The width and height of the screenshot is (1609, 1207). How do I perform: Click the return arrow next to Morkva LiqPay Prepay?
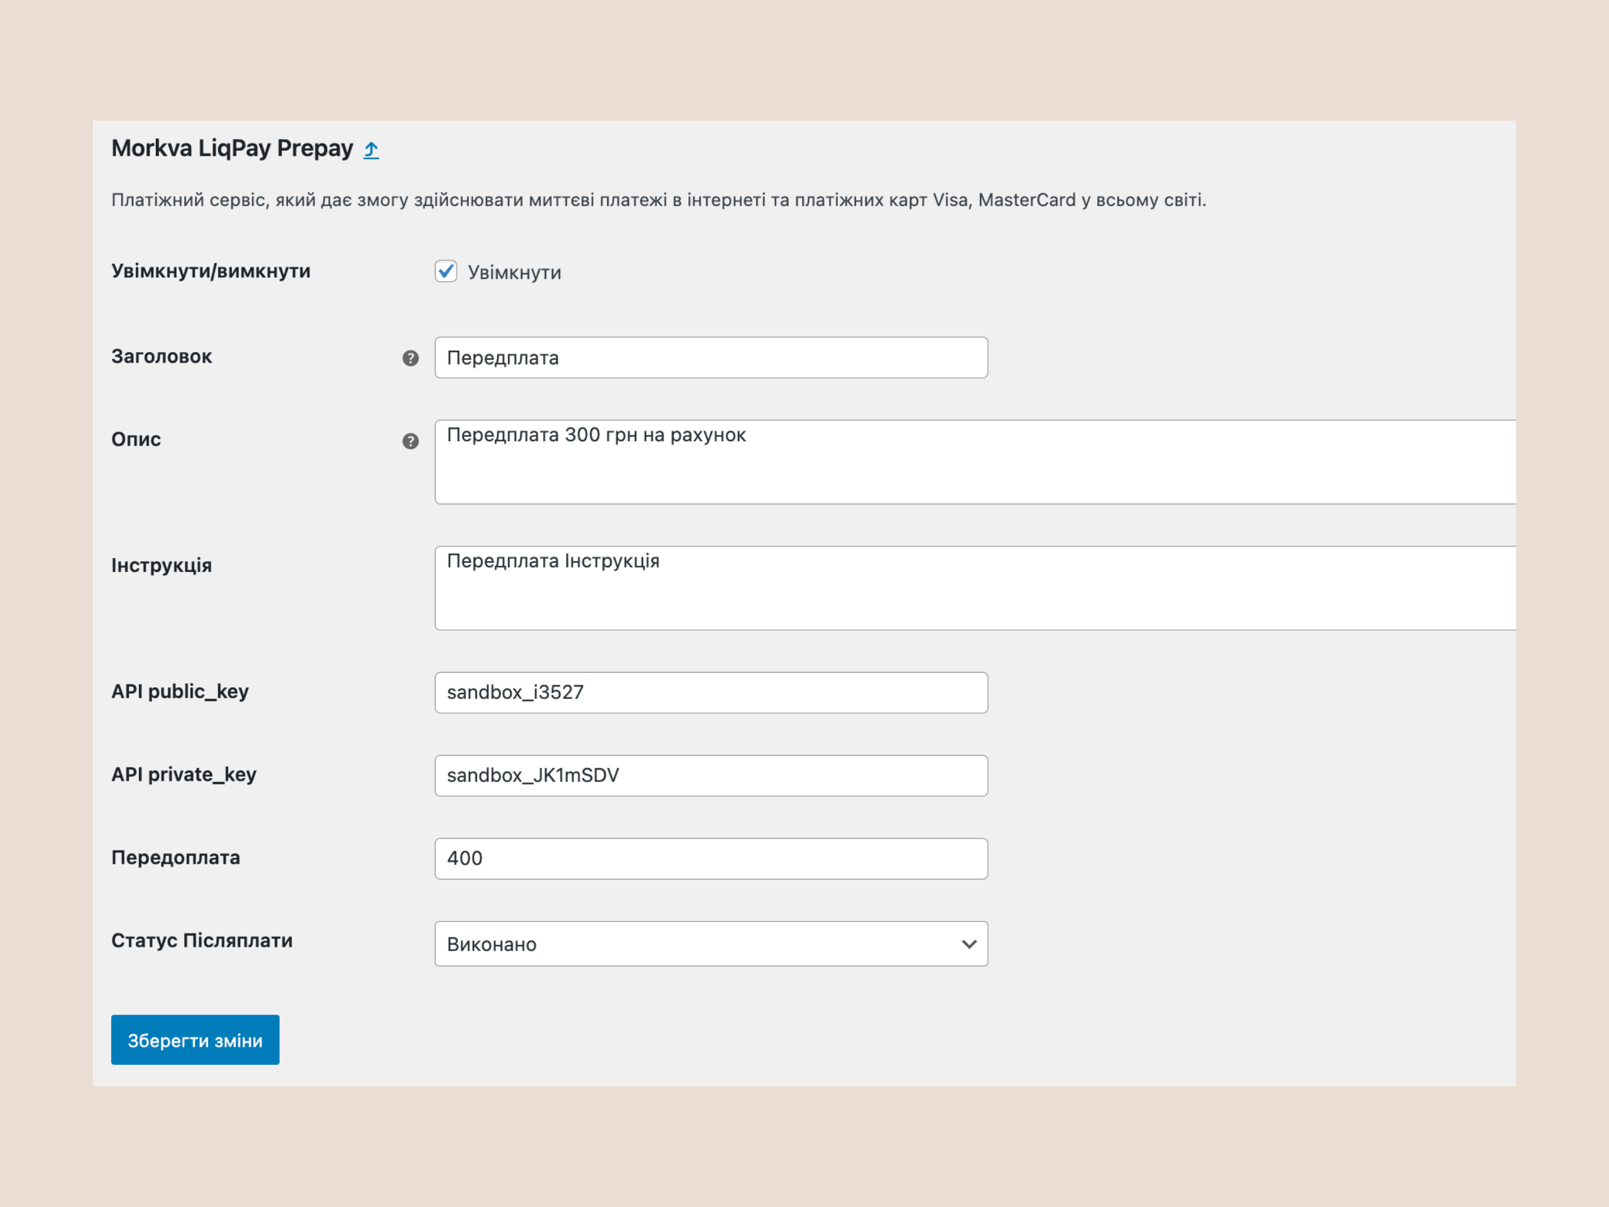click(371, 150)
